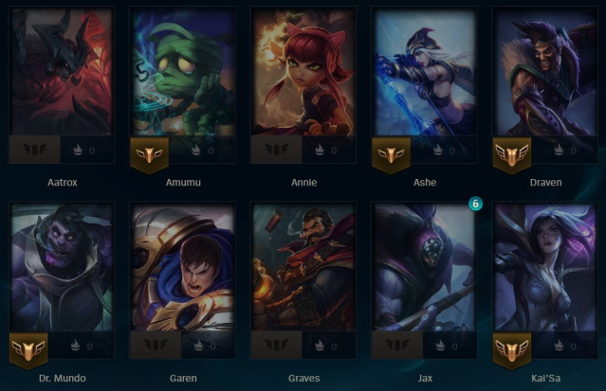
Task: Click the Kai'Sa name label
Action: coord(545,378)
